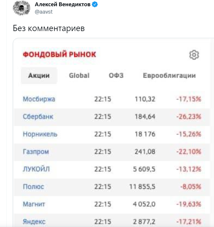Select the ОФЗ tab
This screenshot has width=214, height=227.
[x=116, y=75]
